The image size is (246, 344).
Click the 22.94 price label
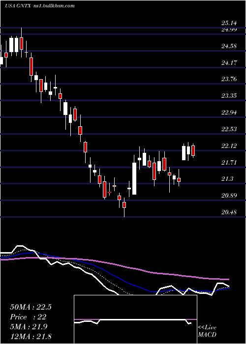(x=229, y=113)
